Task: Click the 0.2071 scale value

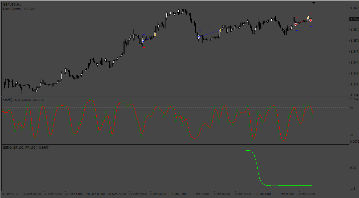Action: (354, 142)
